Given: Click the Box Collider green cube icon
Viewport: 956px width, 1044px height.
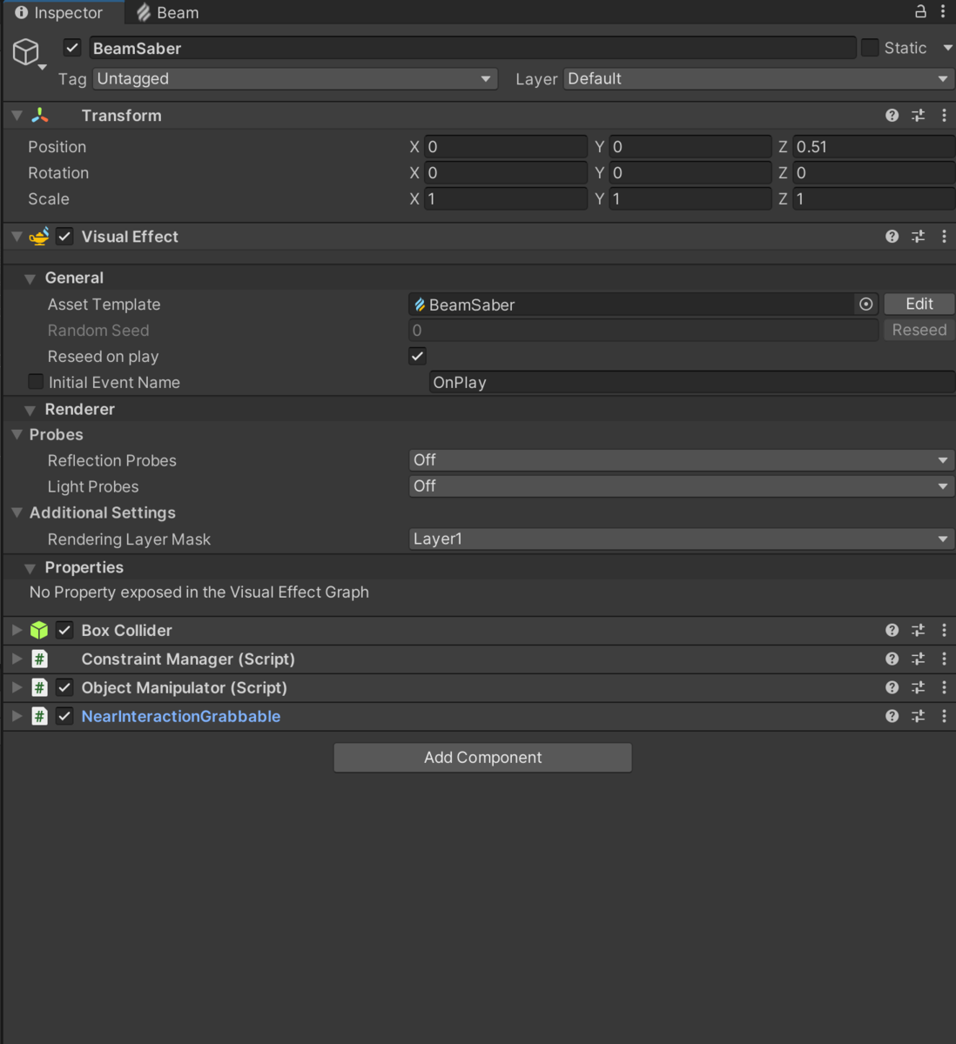Looking at the screenshot, I should tap(39, 630).
